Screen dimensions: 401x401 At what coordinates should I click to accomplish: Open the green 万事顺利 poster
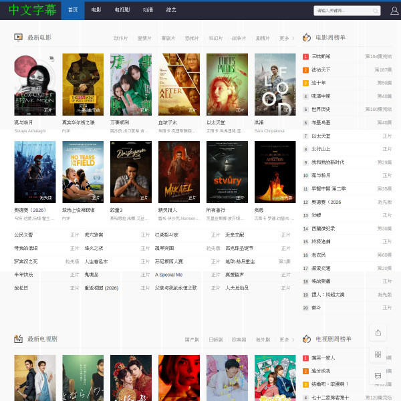(x=131, y=84)
